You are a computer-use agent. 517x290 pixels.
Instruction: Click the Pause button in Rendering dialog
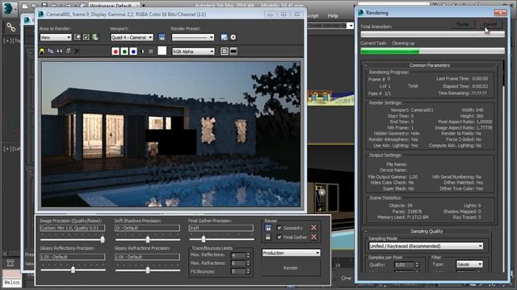tap(463, 24)
